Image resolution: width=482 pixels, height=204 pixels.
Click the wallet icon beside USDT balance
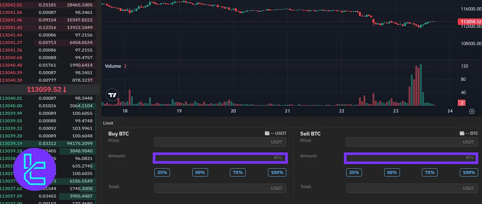coord(267,133)
